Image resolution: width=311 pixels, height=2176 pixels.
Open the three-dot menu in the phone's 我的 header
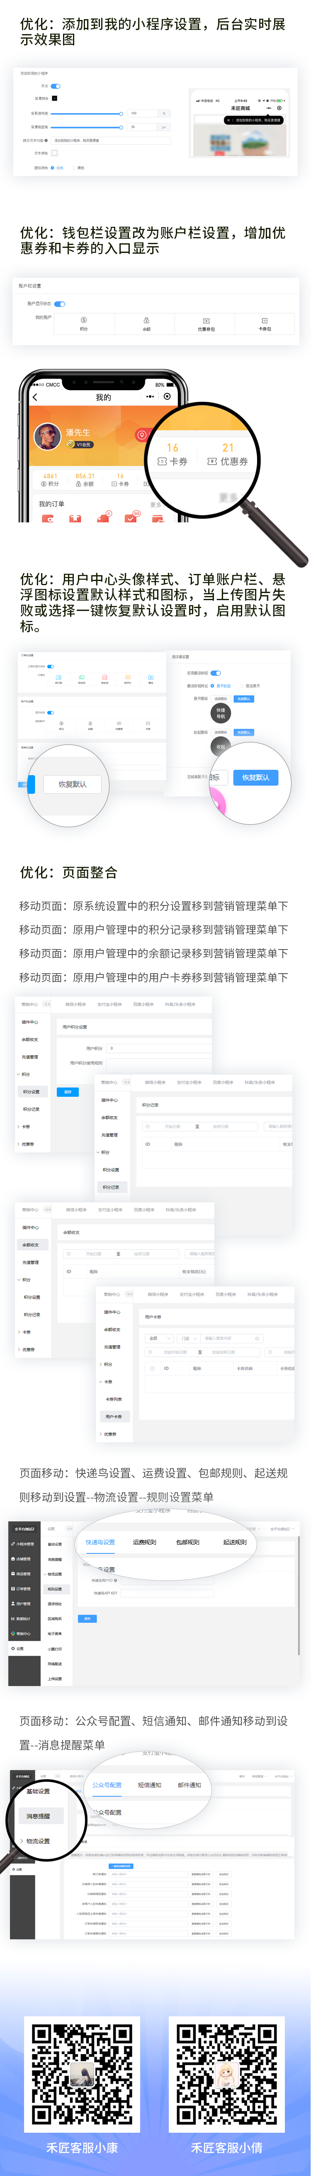(150, 396)
